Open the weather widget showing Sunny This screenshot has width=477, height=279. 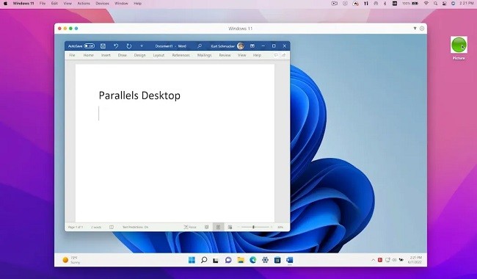pyautogui.click(x=71, y=260)
